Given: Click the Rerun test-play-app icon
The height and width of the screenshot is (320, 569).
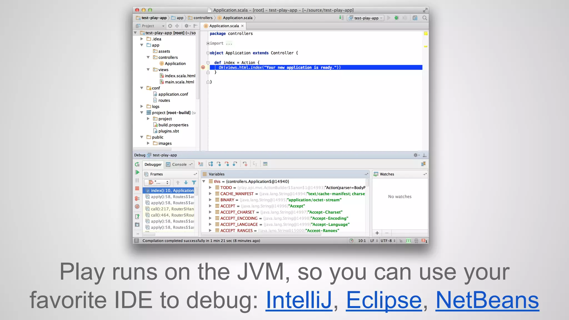Looking at the screenshot, I should 137,164.
